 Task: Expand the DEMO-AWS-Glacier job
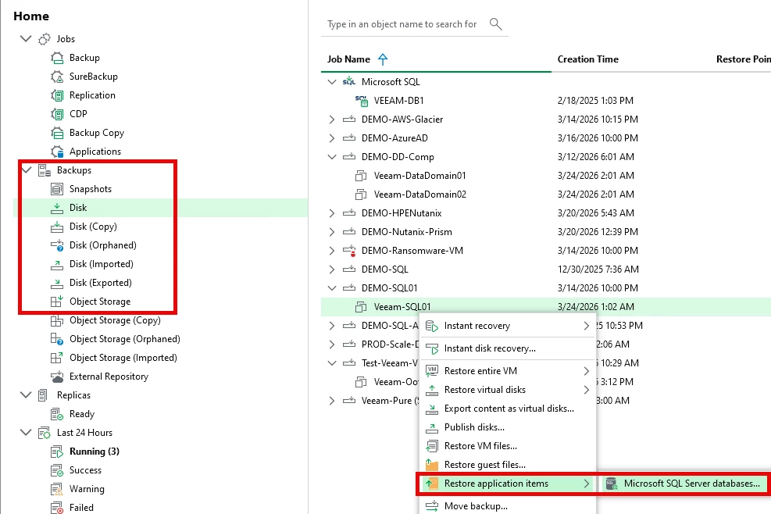(x=332, y=120)
